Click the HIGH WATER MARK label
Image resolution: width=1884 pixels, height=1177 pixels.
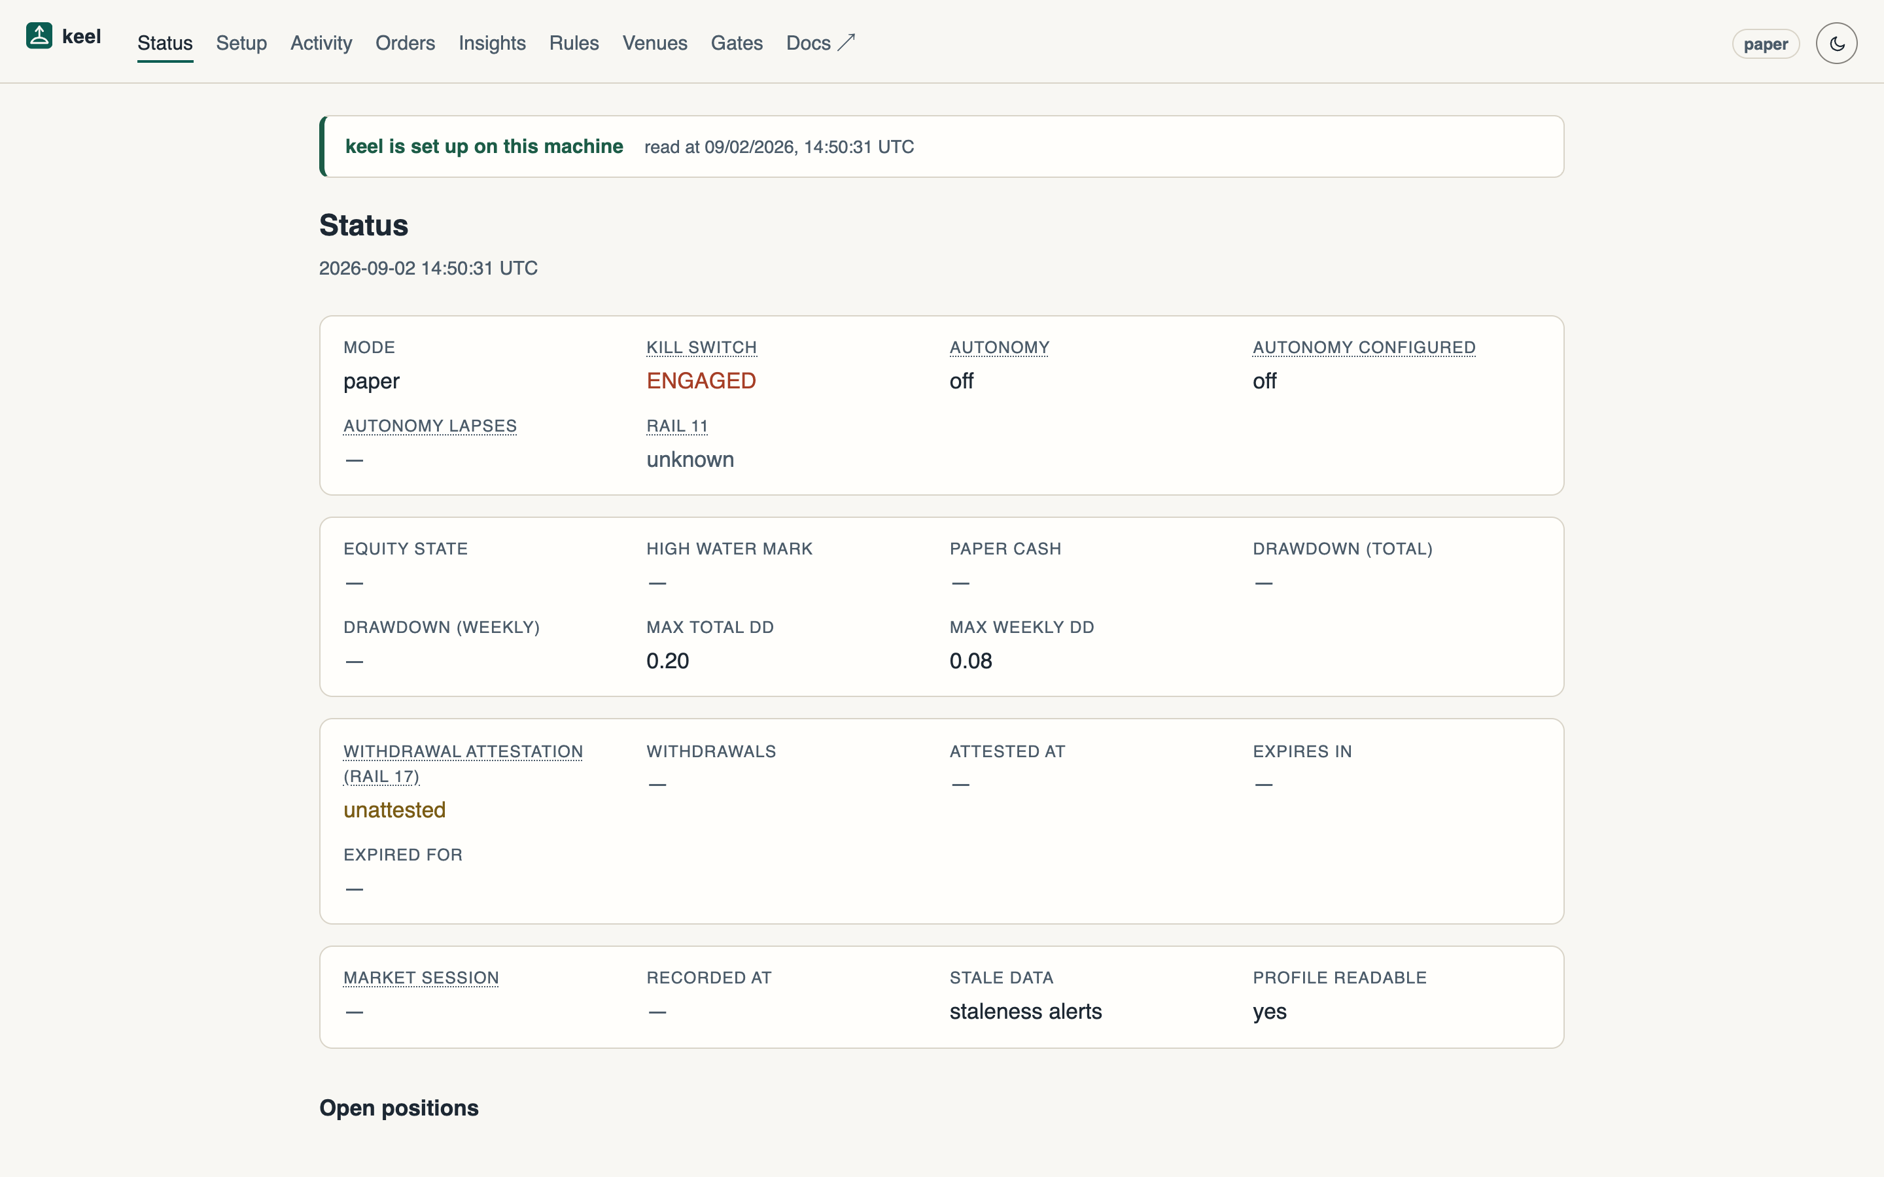pyautogui.click(x=729, y=549)
